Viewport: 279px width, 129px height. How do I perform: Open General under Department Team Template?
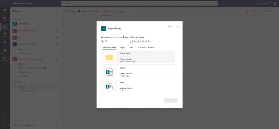(x=22, y=64)
